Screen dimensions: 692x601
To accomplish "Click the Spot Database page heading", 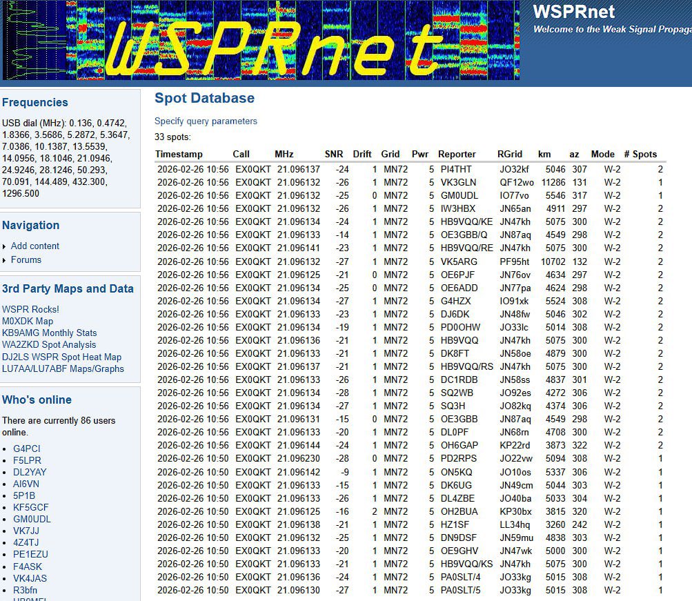I will (204, 98).
